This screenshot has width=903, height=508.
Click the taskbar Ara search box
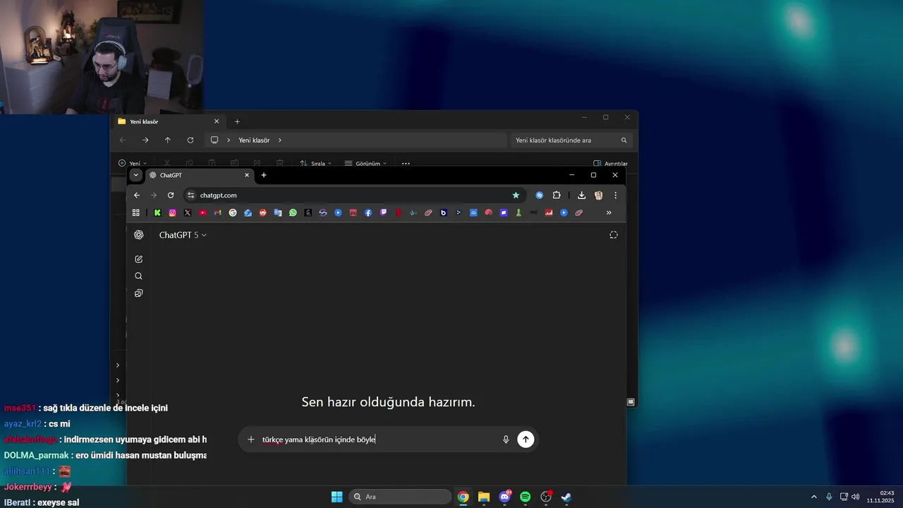pos(401,497)
